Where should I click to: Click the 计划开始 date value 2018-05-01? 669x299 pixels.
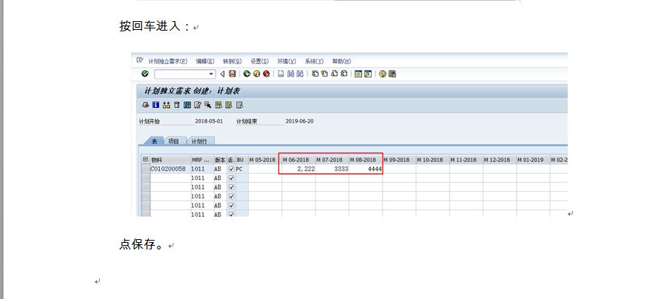pyautogui.click(x=209, y=121)
